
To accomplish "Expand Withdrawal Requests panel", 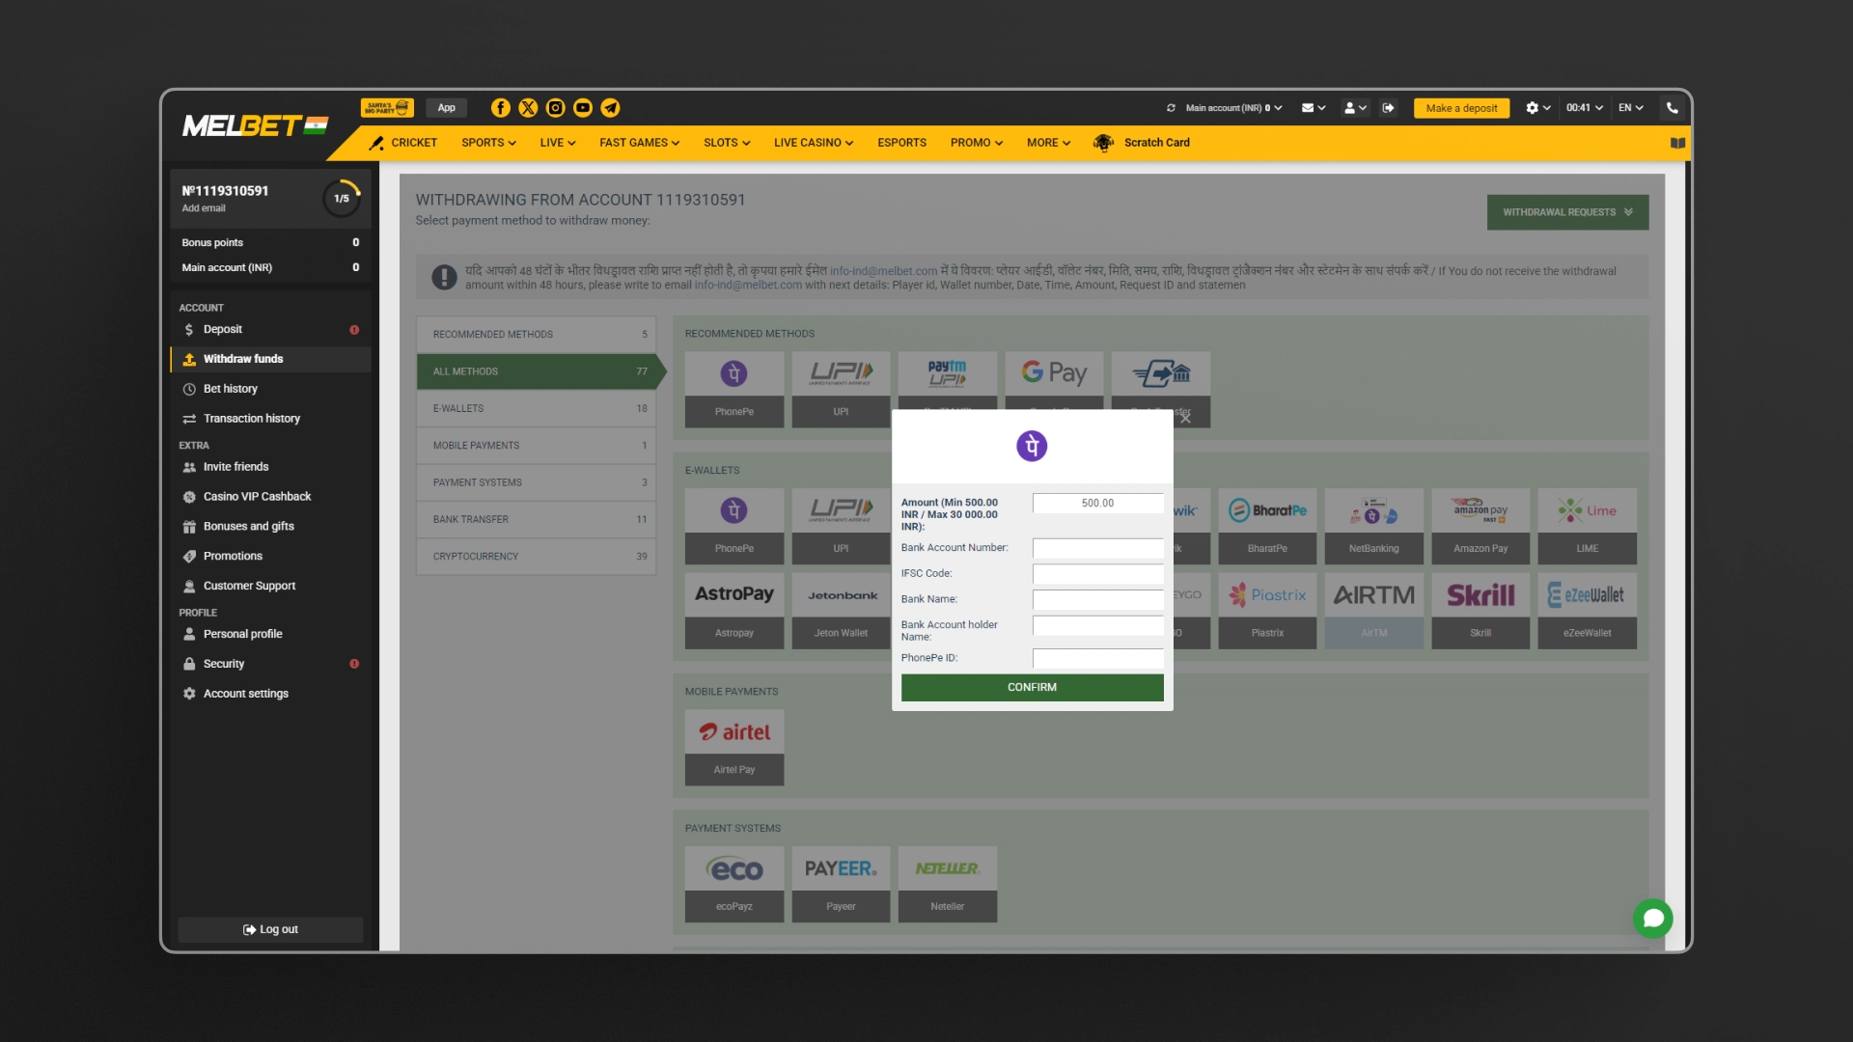I will pos(1567,212).
